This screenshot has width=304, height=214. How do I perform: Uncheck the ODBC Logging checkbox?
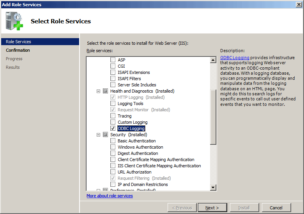click(113, 128)
